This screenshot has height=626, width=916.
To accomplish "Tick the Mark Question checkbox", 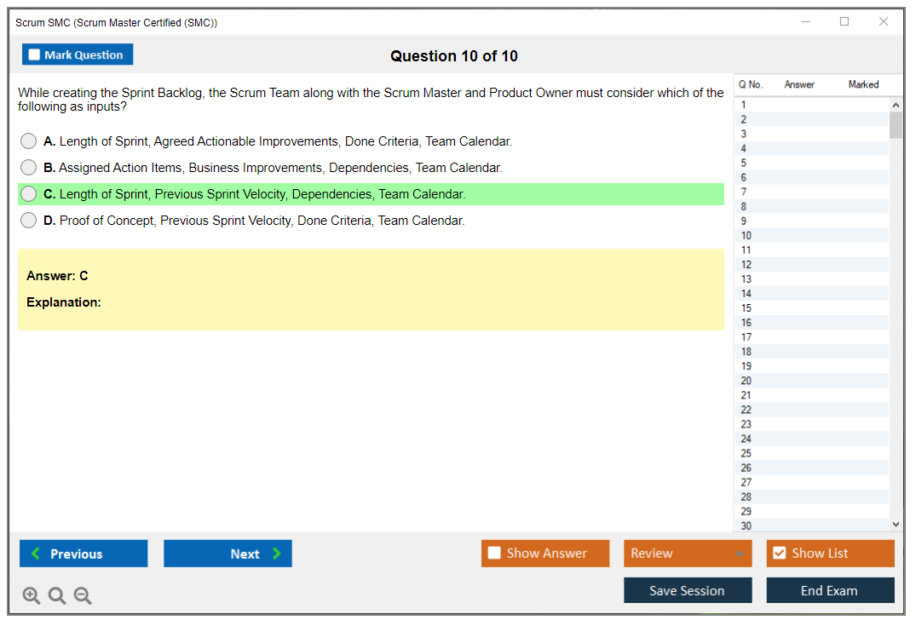I will pos(35,55).
